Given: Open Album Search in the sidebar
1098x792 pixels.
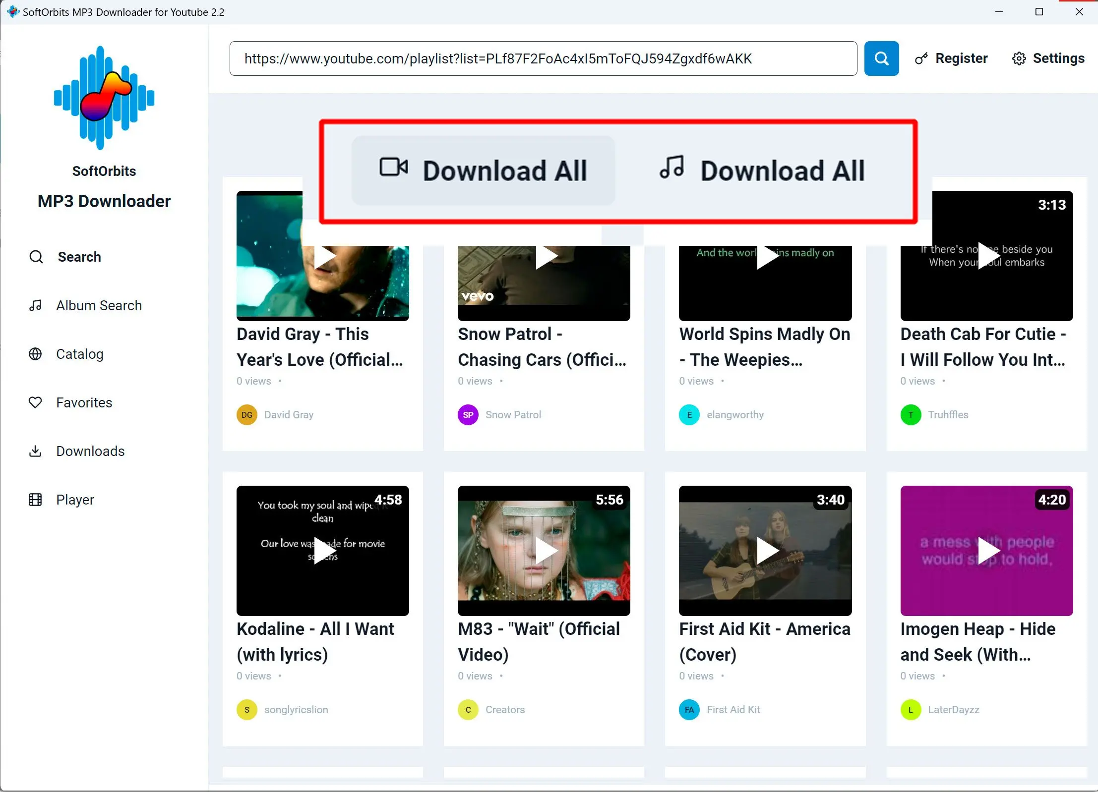Looking at the screenshot, I should pos(99,305).
